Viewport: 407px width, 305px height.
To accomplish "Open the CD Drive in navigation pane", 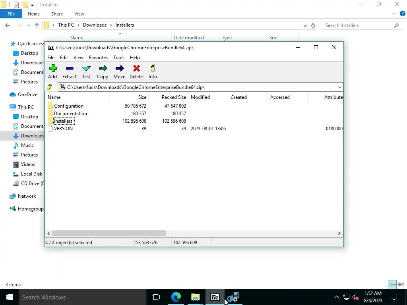I will point(29,183).
